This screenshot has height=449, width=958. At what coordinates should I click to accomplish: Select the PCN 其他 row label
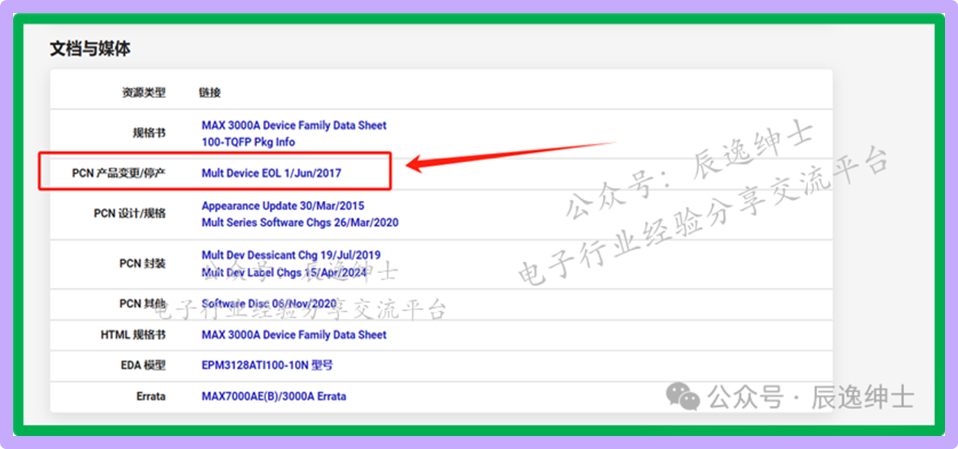tap(142, 304)
